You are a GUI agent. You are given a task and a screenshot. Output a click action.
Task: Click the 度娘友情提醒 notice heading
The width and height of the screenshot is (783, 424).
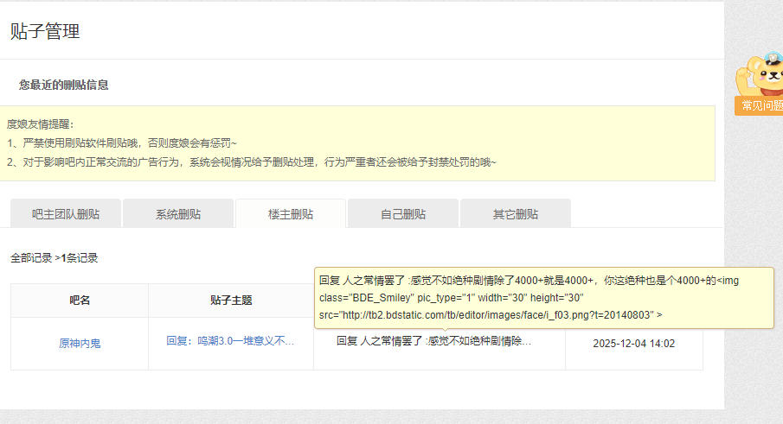tap(41, 124)
